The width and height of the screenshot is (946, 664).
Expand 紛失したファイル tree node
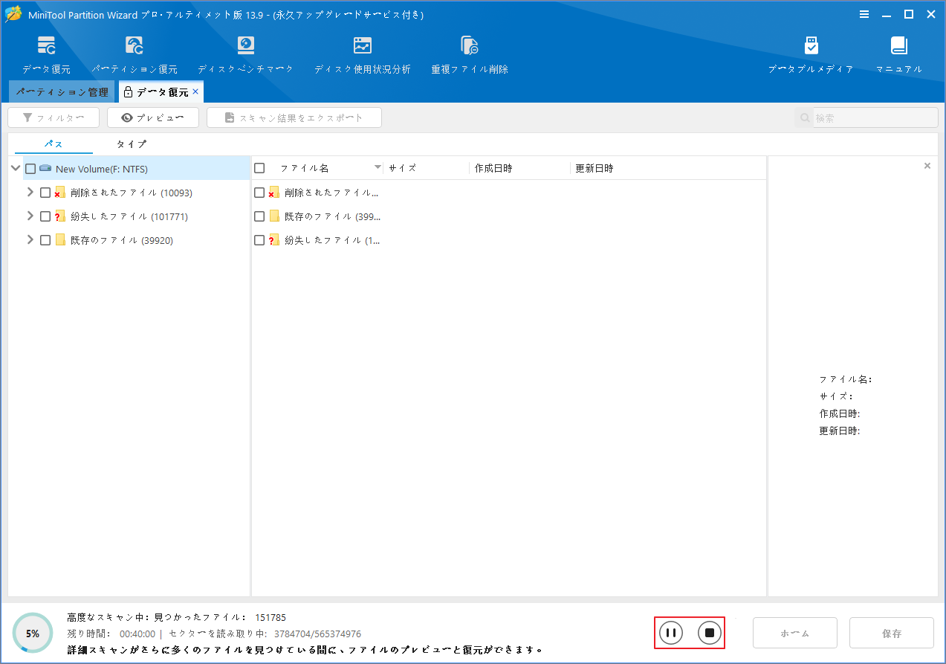30,216
